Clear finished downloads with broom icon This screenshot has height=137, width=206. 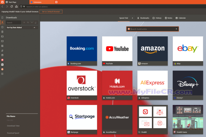tap(35, 23)
